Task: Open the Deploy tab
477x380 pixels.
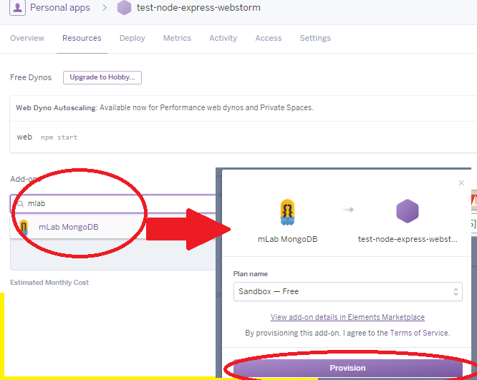Action: [x=132, y=39]
